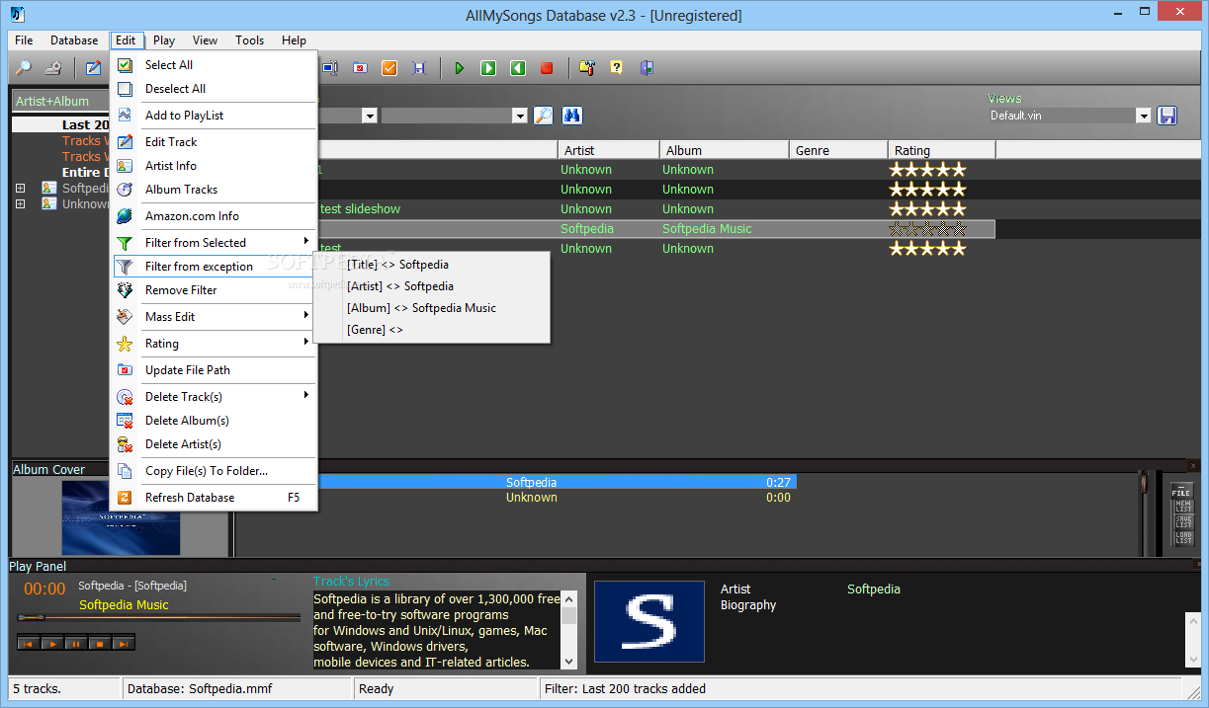Choose Remove Filter menu entry

pyautogui.click(x=214, y=290)
